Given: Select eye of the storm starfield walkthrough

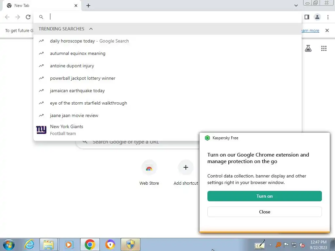Looking at the screenshot, I should point(167,103).
